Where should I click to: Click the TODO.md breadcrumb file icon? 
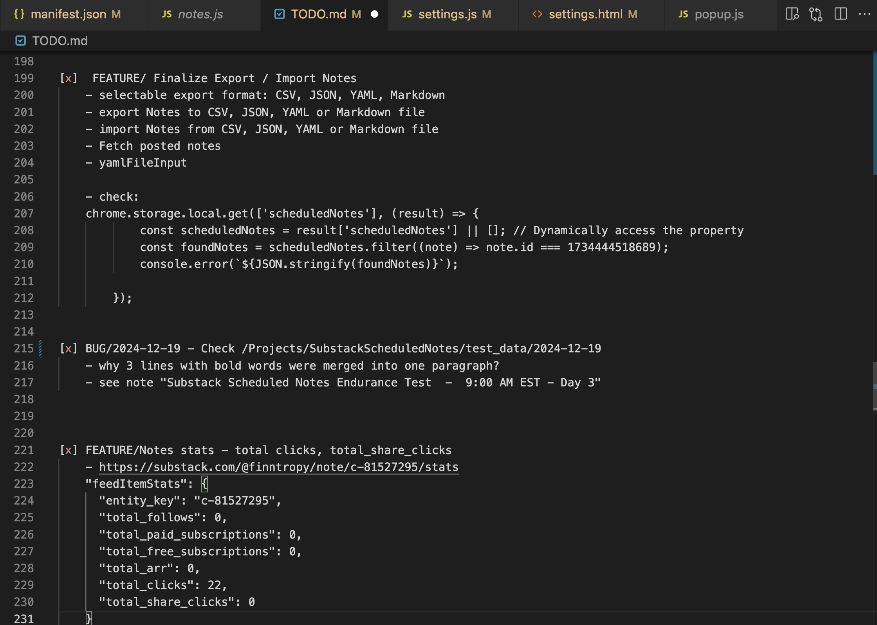click(x=20, y=41)
